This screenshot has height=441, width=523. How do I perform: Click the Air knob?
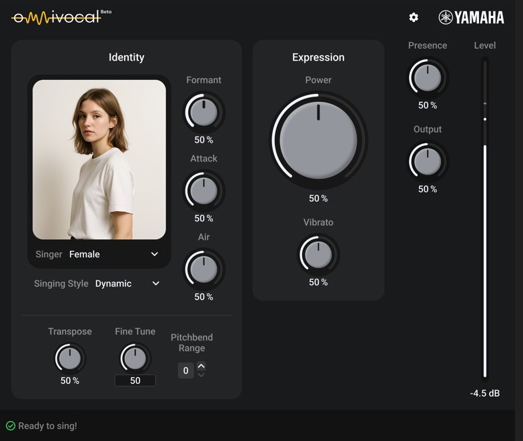pos(203,270)
